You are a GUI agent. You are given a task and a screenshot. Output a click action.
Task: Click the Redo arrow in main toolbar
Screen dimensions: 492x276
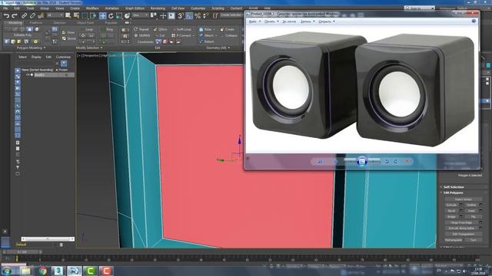click(x=15, y=15)
